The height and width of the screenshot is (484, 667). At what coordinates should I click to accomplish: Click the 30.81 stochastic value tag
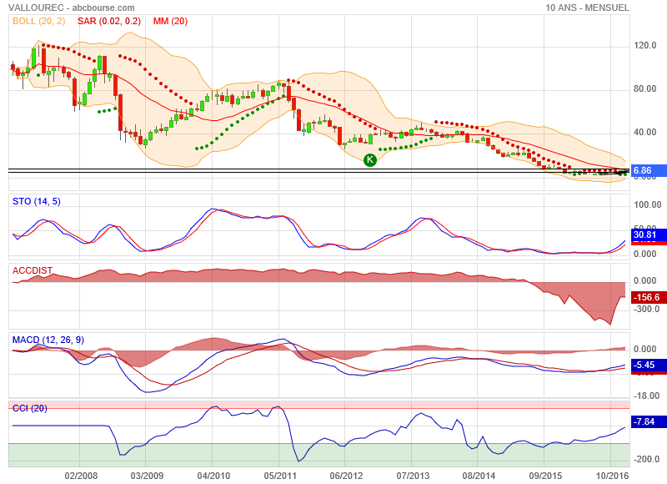(x=649, y=234)
